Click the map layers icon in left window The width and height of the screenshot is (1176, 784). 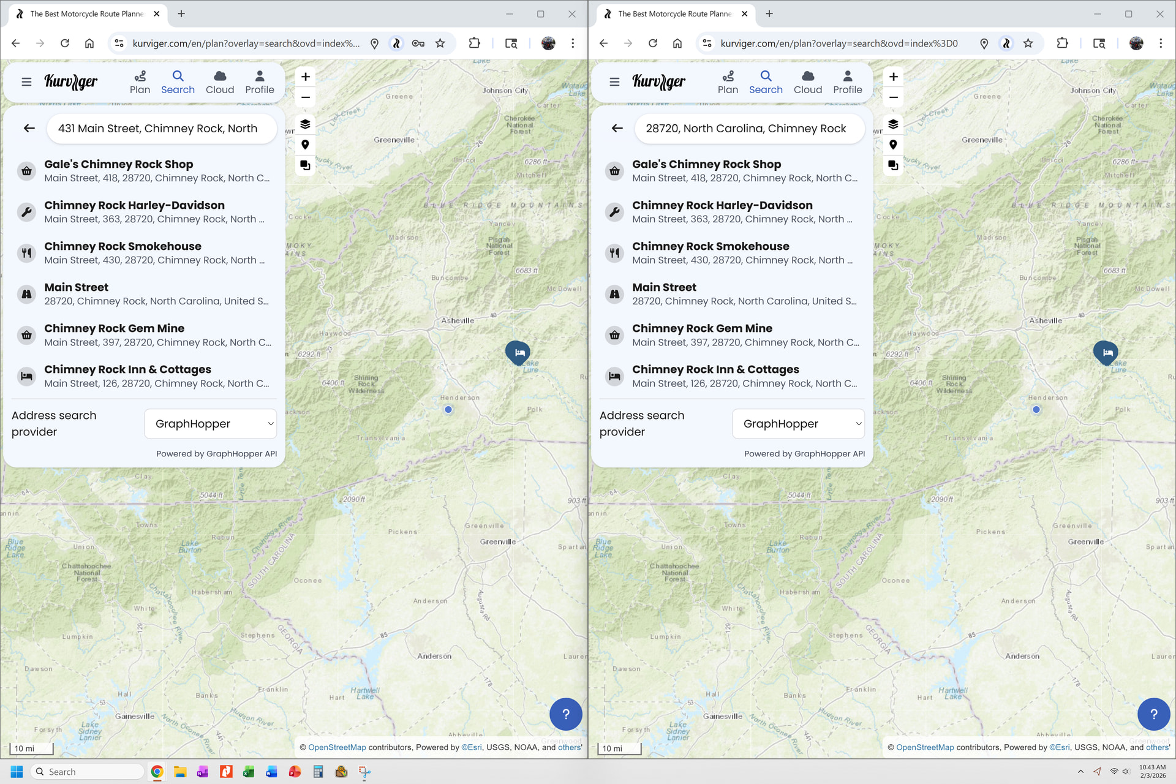click(x=305, y=124)
